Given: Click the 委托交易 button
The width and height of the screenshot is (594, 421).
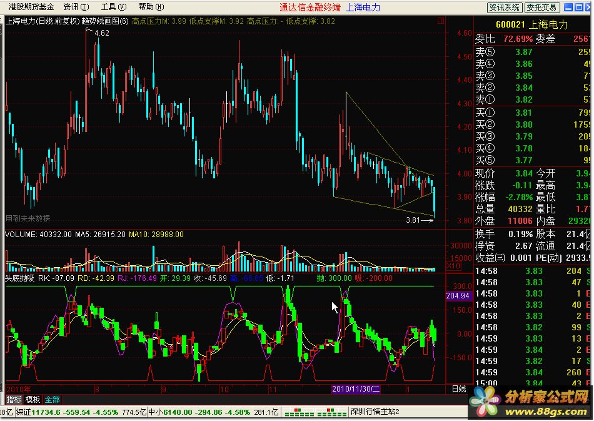Looking at the screenshot, I should 541,8.
